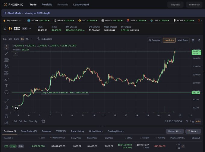Open the forecasting and position tool
The image size is (205, 152).
(x=6, y=73)
